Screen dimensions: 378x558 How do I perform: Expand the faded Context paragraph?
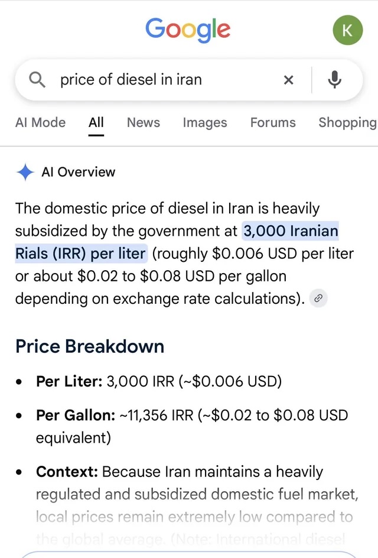coord(197,505)
